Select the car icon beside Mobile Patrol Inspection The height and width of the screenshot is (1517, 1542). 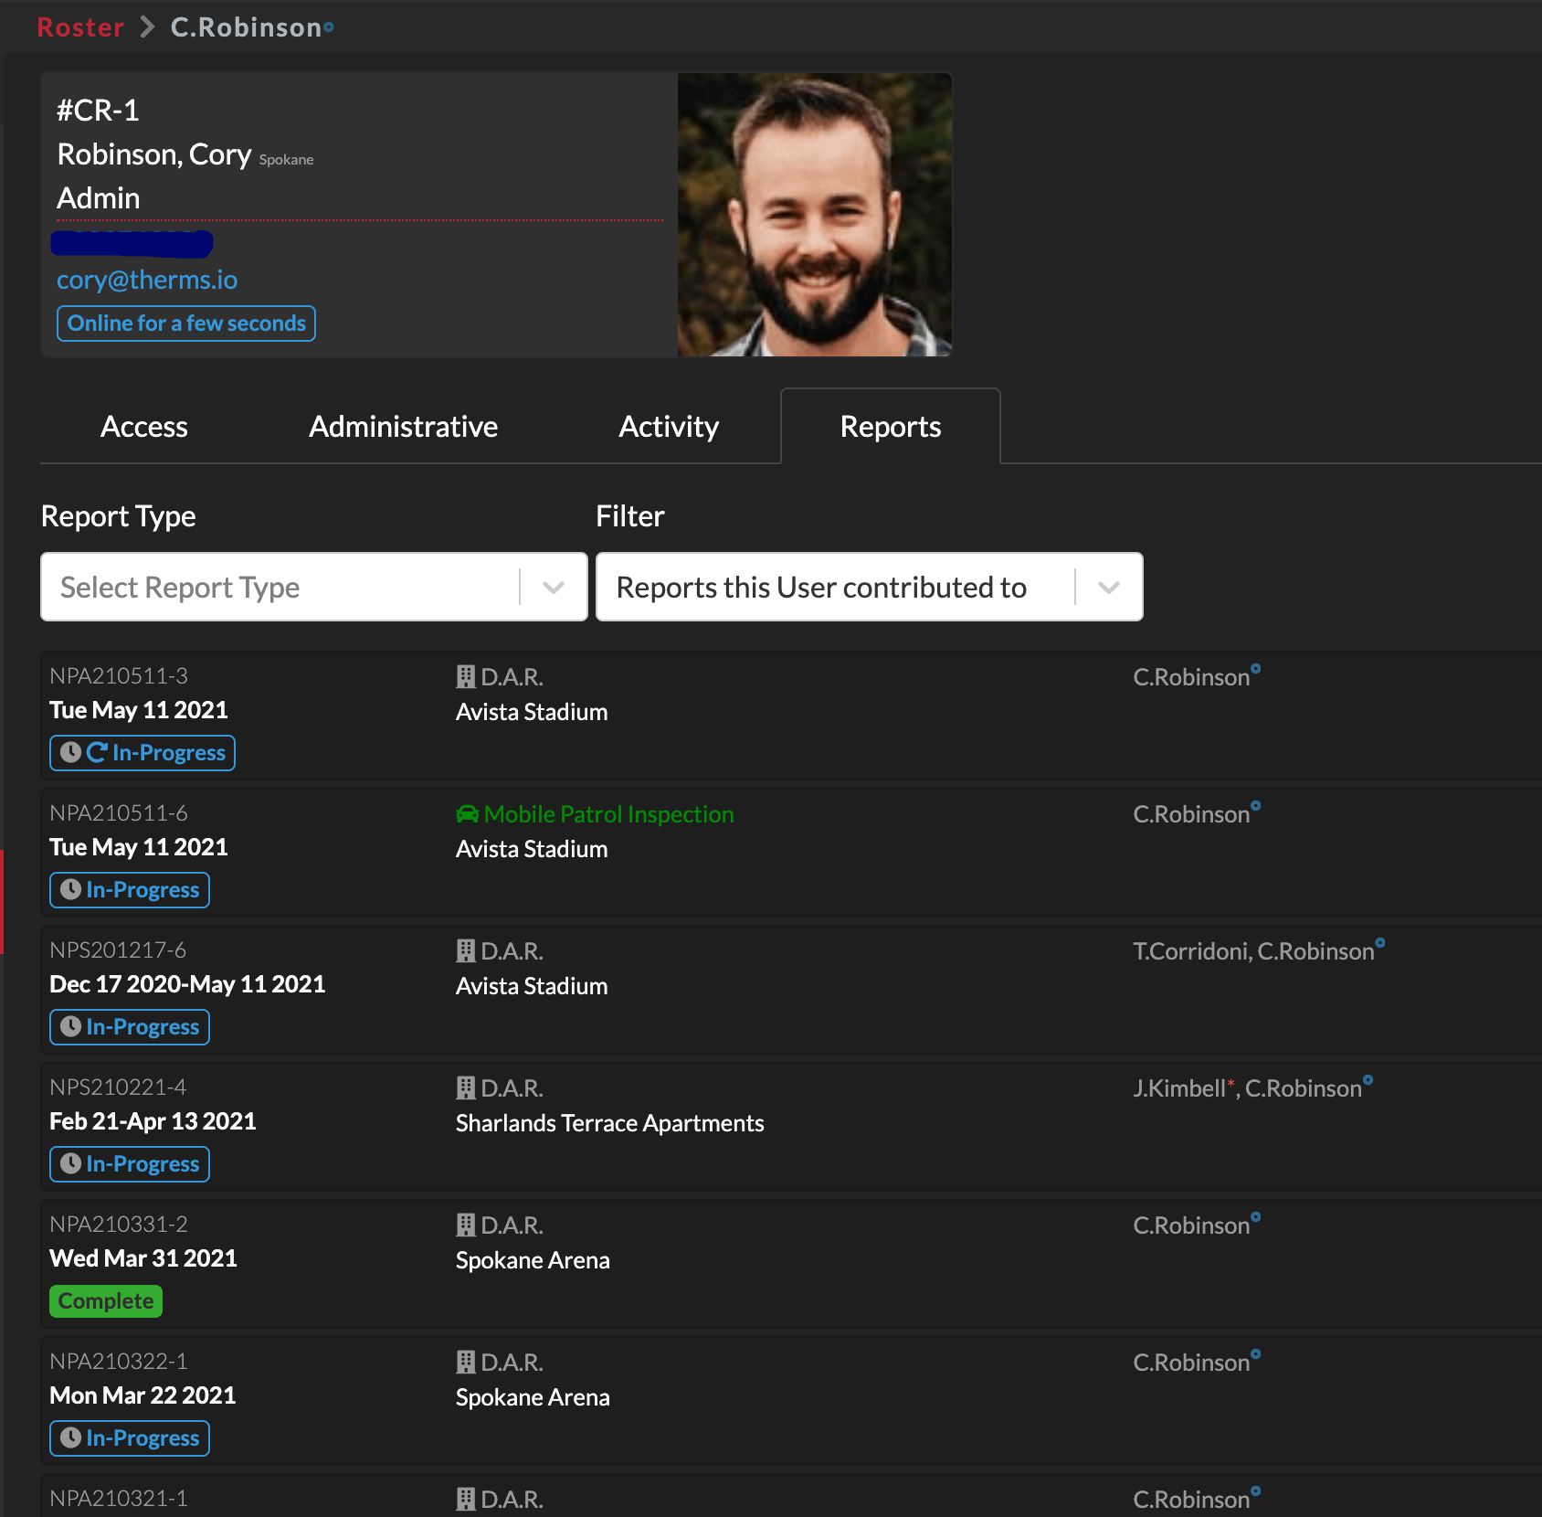click(467, 814)
